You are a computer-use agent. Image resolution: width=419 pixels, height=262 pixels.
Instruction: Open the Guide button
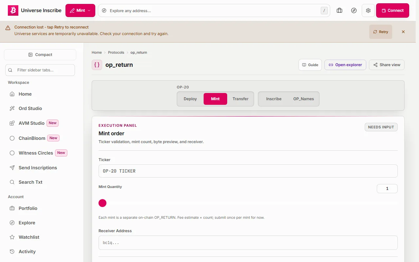click(310, 65)
